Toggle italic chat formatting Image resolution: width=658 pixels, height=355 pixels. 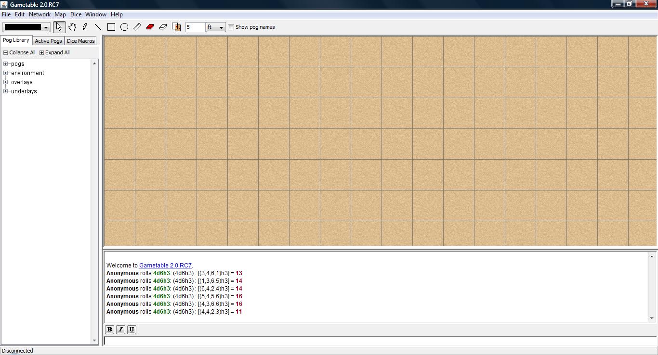tap(120, 330)
